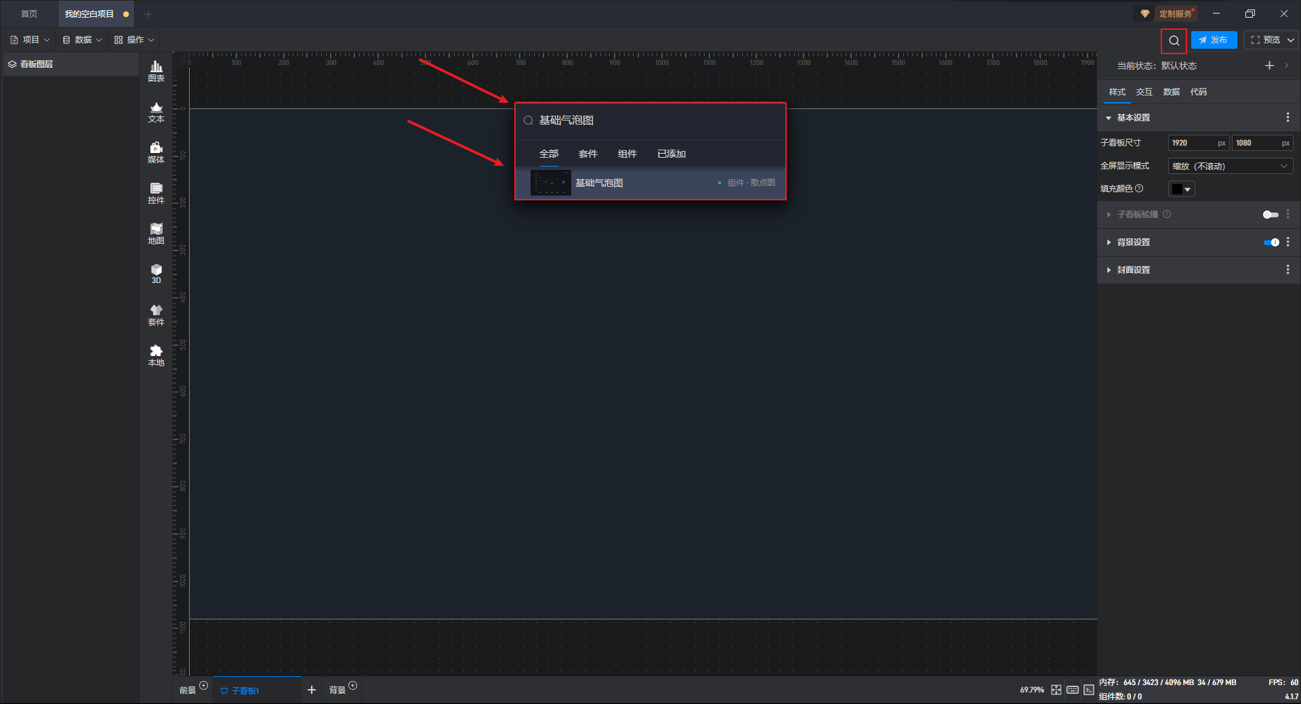Image resolution: width=1301 pixels, height=704 pixels.
Task: Select the 全部 search filter tab
Action: [x=549, y=154]
